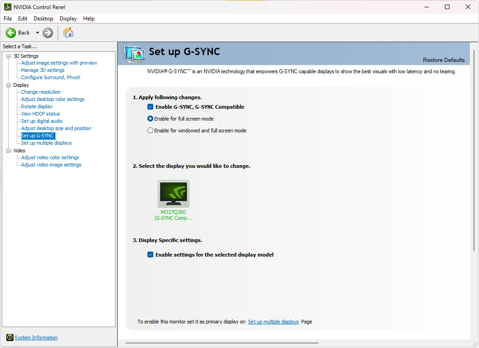479x348 pixels.
Task: Follow the Set up multiple displays page link
Action: 273,322
